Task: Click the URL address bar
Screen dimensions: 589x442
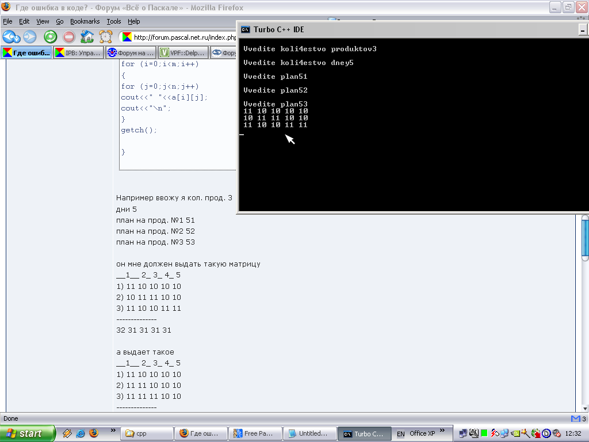Action: click(184, 37)
